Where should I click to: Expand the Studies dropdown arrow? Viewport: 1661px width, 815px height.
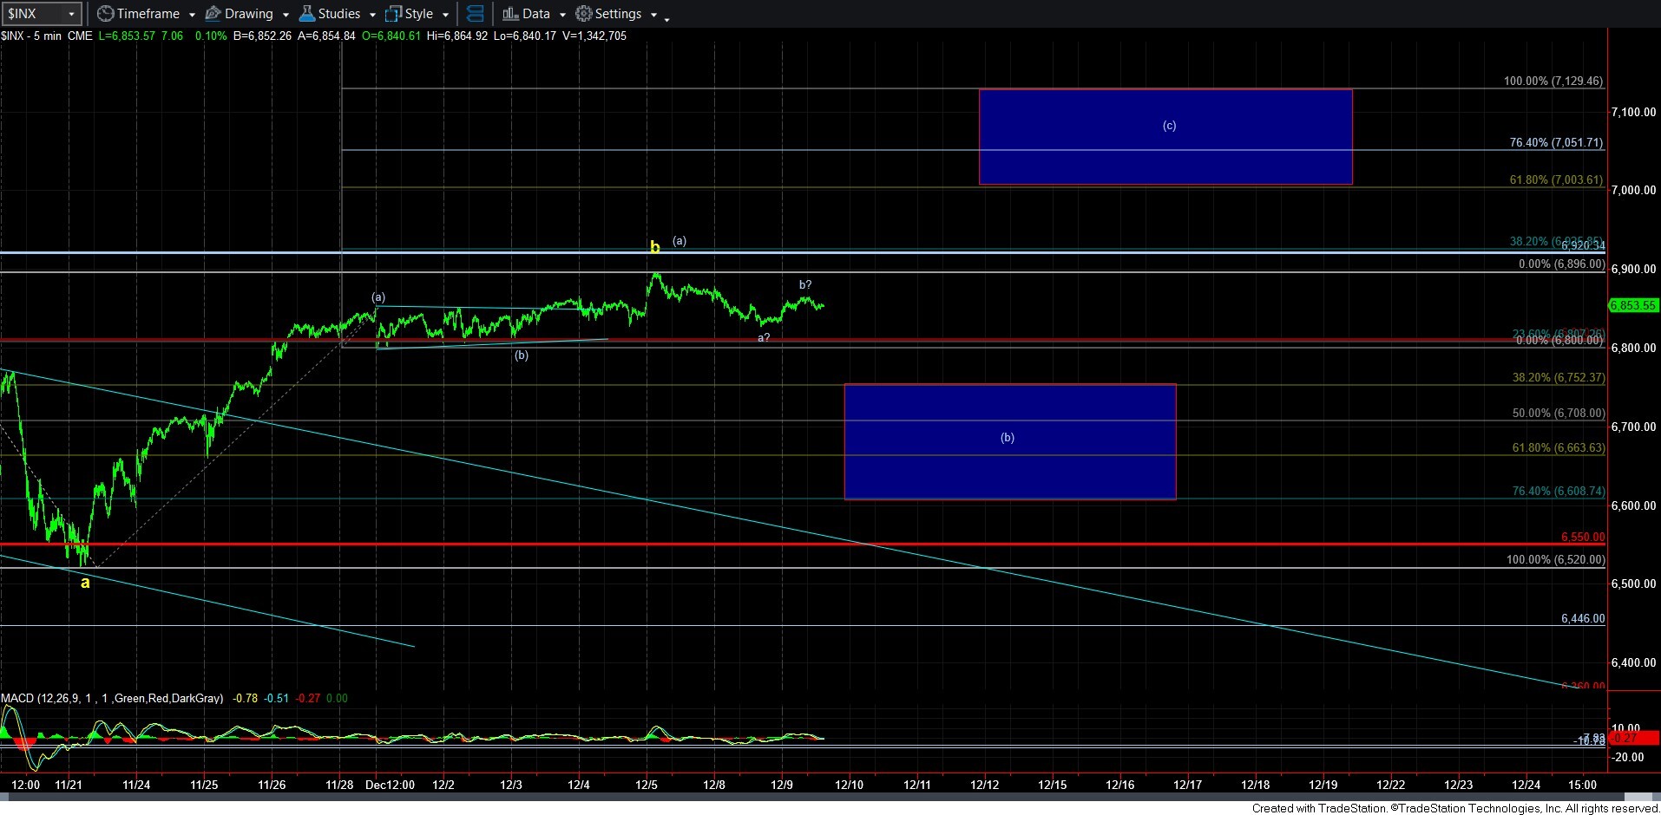(372, 15)
